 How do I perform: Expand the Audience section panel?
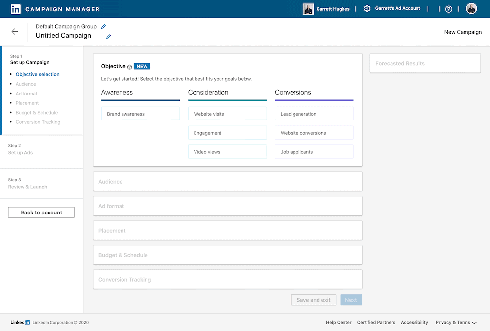pyautogui.click(x=227, y=182)
